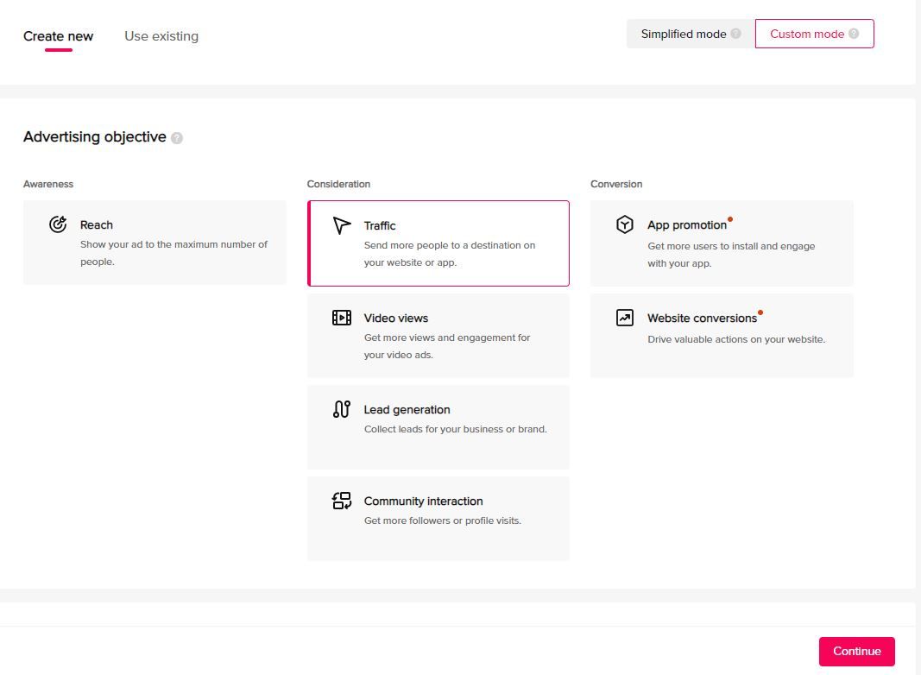
Task: Click the Video views film icon
Action: pos(341,318)
